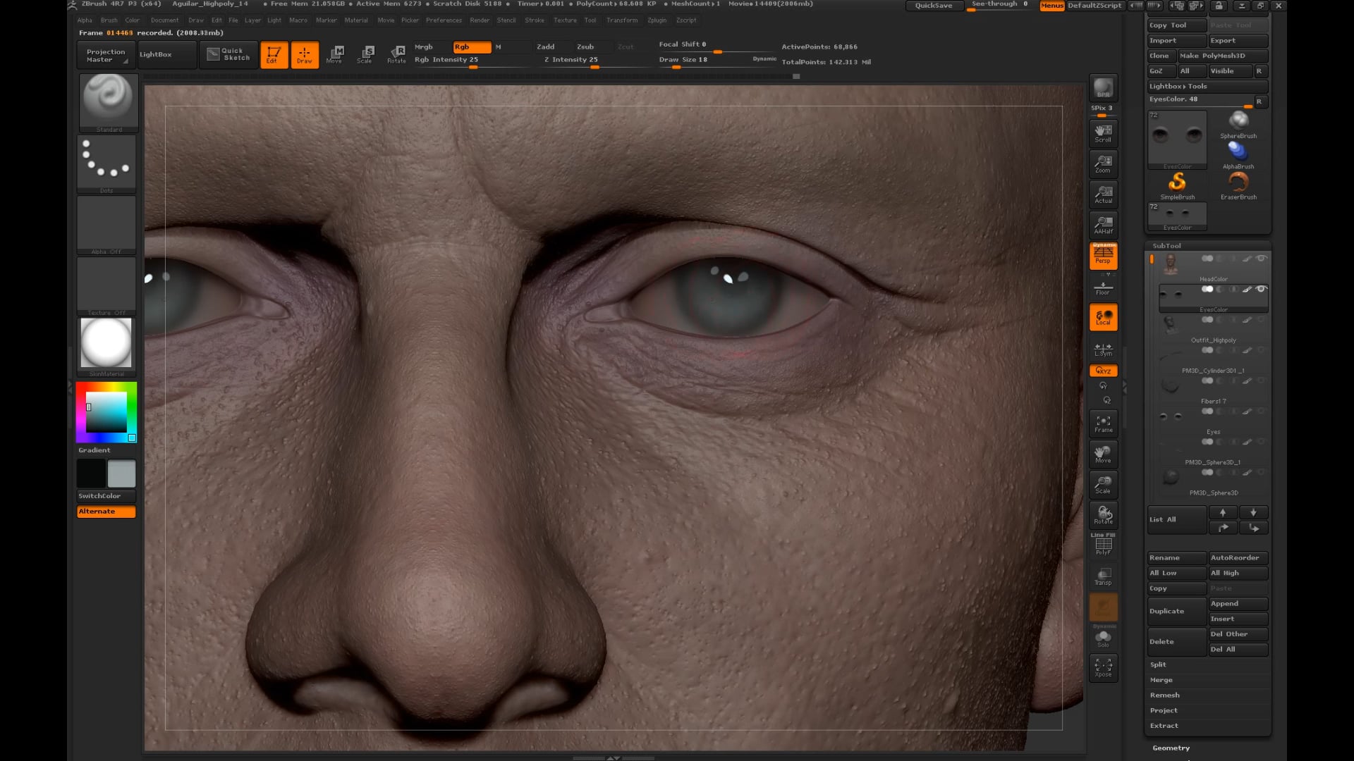Click the Frame icon to fit the model

coord(1103,422)
